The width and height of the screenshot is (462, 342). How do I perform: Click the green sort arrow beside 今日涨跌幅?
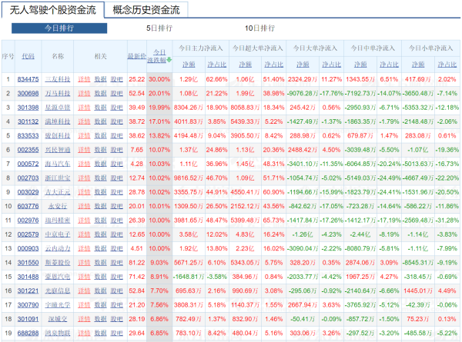click(x=169, y=60)
